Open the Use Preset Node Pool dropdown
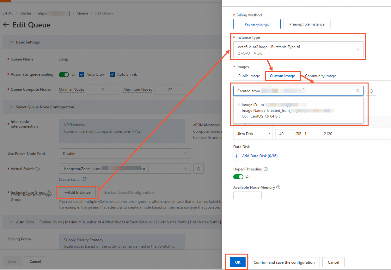 coord(125,153)
